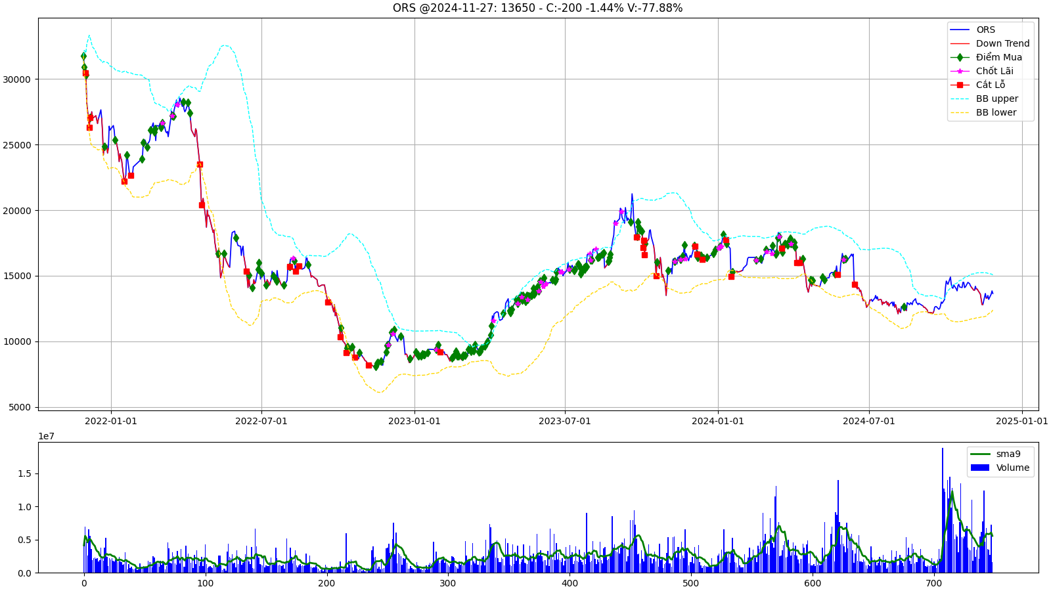
Task: Select the Down Trend legend entry
Action: (x=990, y=43)
